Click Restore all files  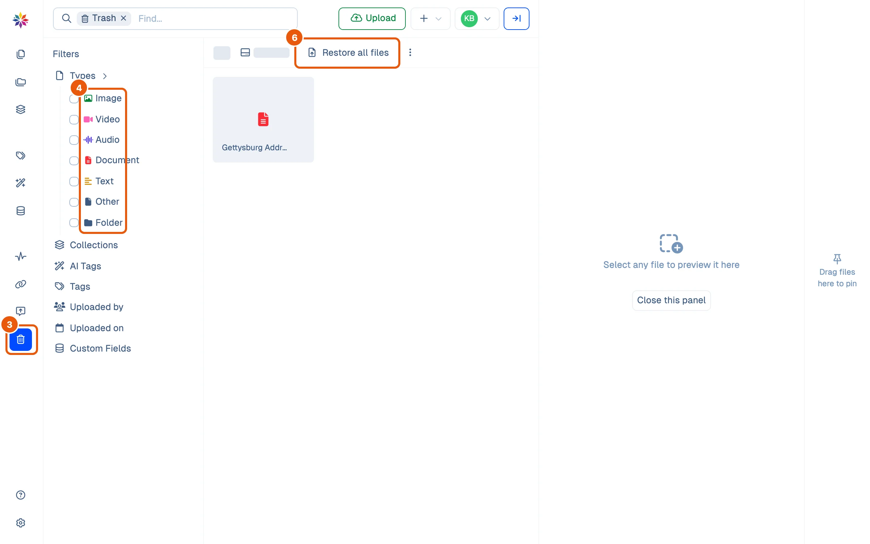tap(348, 52)
